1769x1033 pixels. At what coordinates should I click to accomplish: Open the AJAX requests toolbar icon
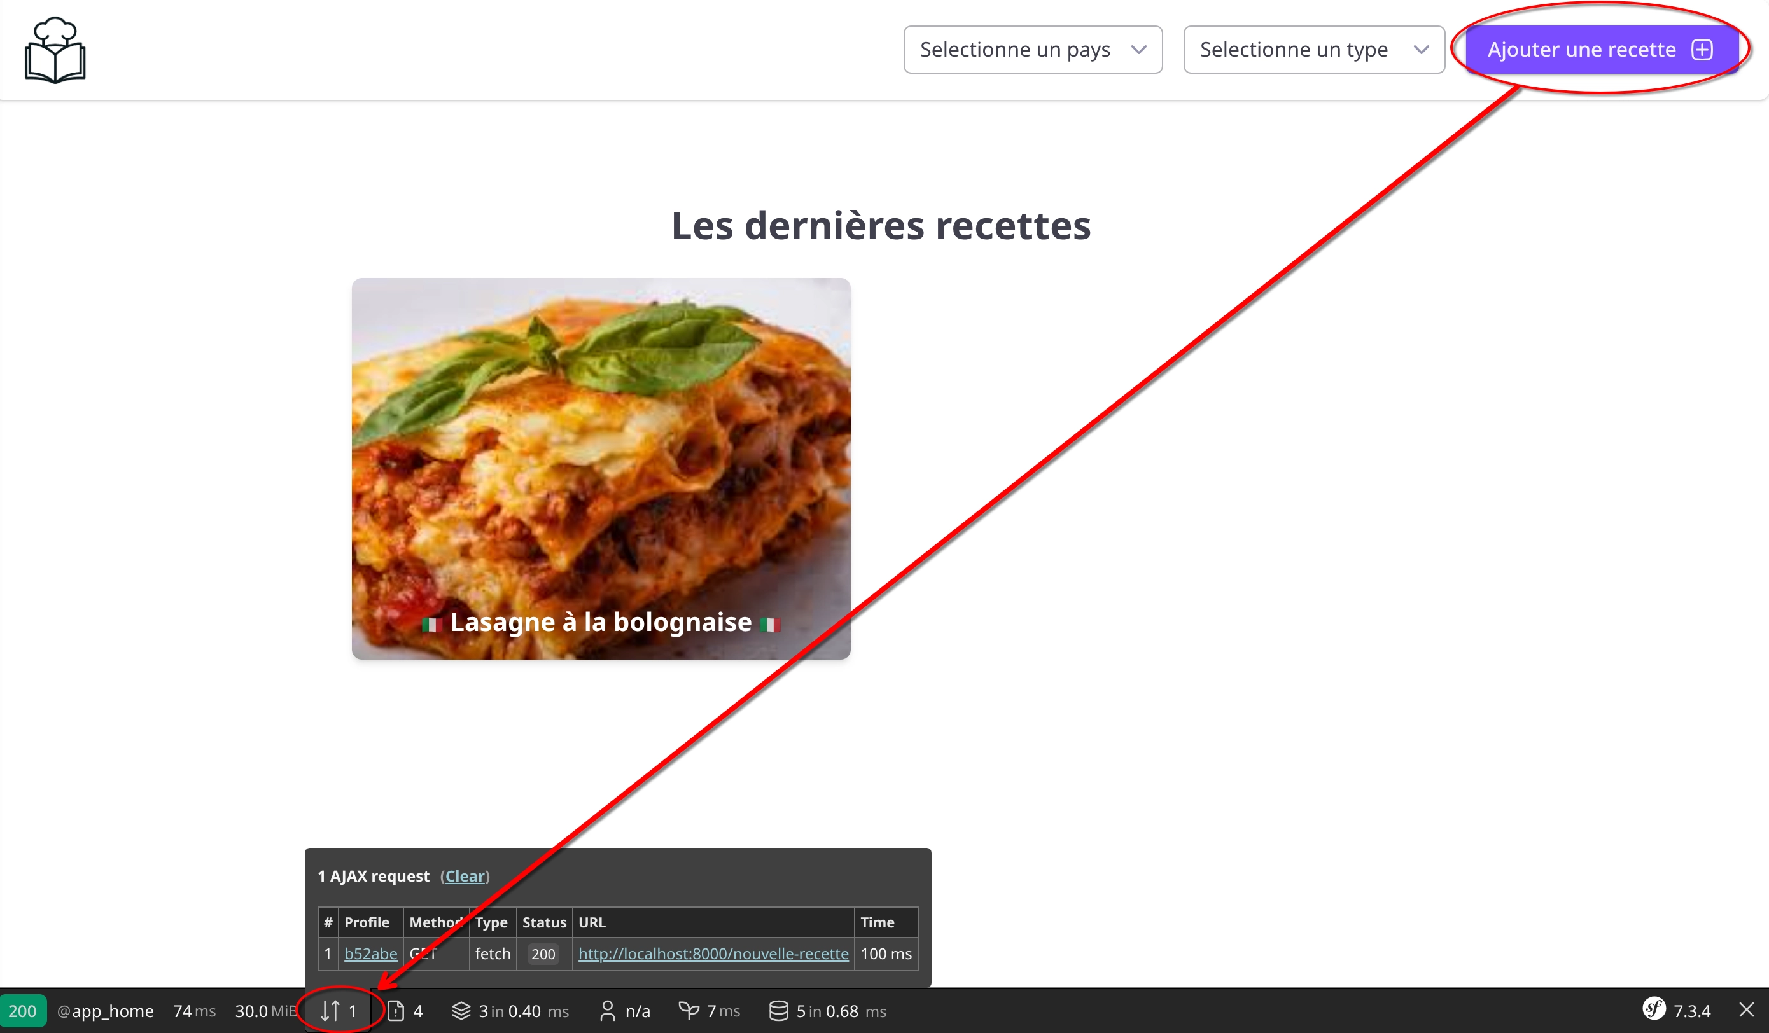pyautogui.click(x=338, y=1011)
